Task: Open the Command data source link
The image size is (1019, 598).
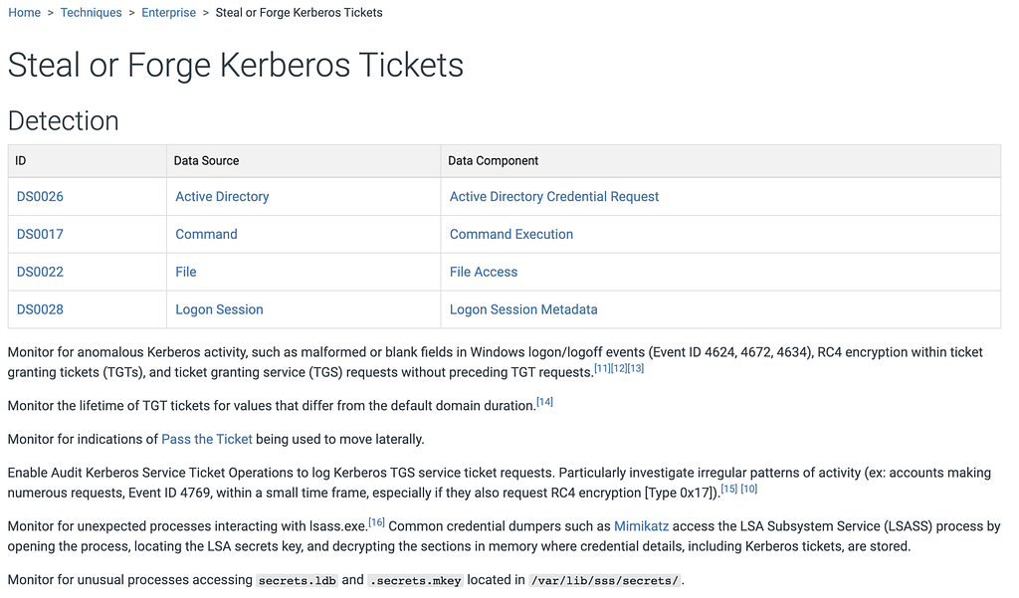Action: tap(206, 235)
